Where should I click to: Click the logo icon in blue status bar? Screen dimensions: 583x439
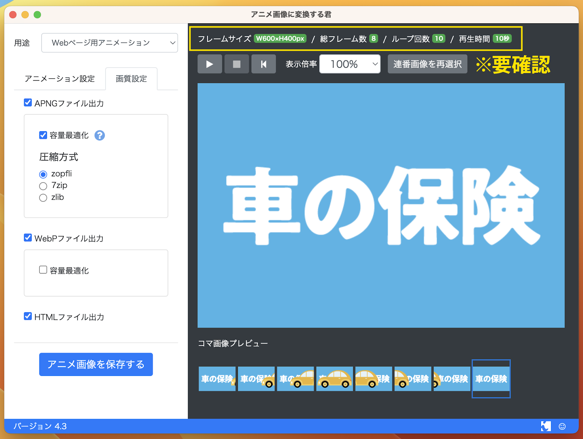[x=545, y=426]
